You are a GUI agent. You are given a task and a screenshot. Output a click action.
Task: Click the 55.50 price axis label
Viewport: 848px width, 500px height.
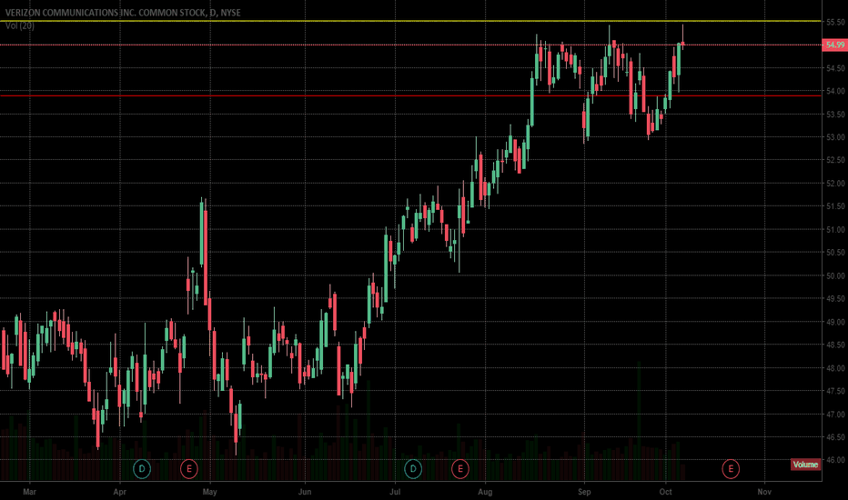(x=835, y=22)
